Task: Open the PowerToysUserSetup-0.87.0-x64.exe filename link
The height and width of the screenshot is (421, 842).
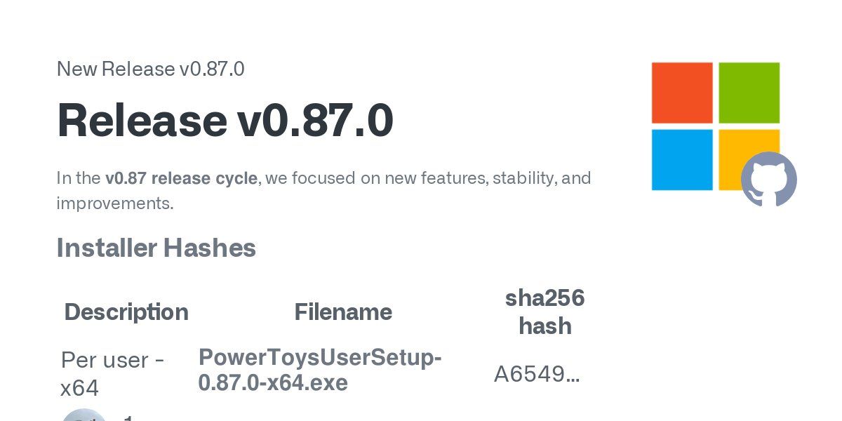Action: tap(320, 370)
